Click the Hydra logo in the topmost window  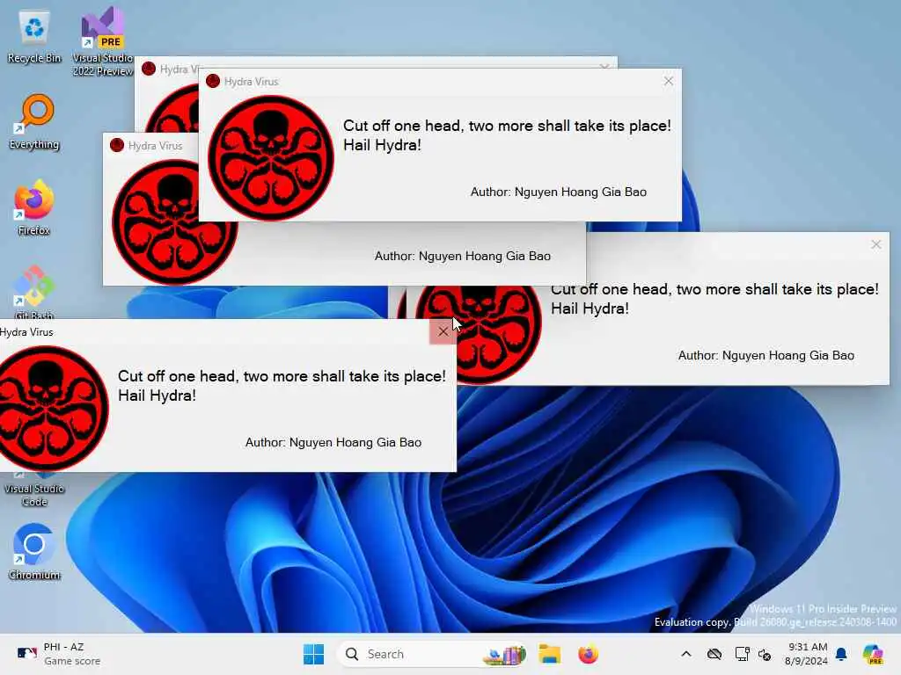271,158
